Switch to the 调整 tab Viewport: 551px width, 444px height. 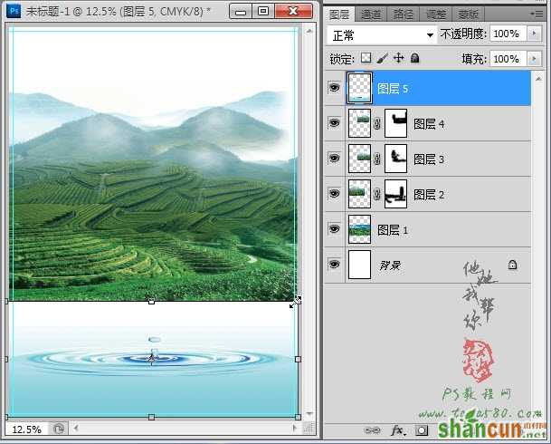436,14
